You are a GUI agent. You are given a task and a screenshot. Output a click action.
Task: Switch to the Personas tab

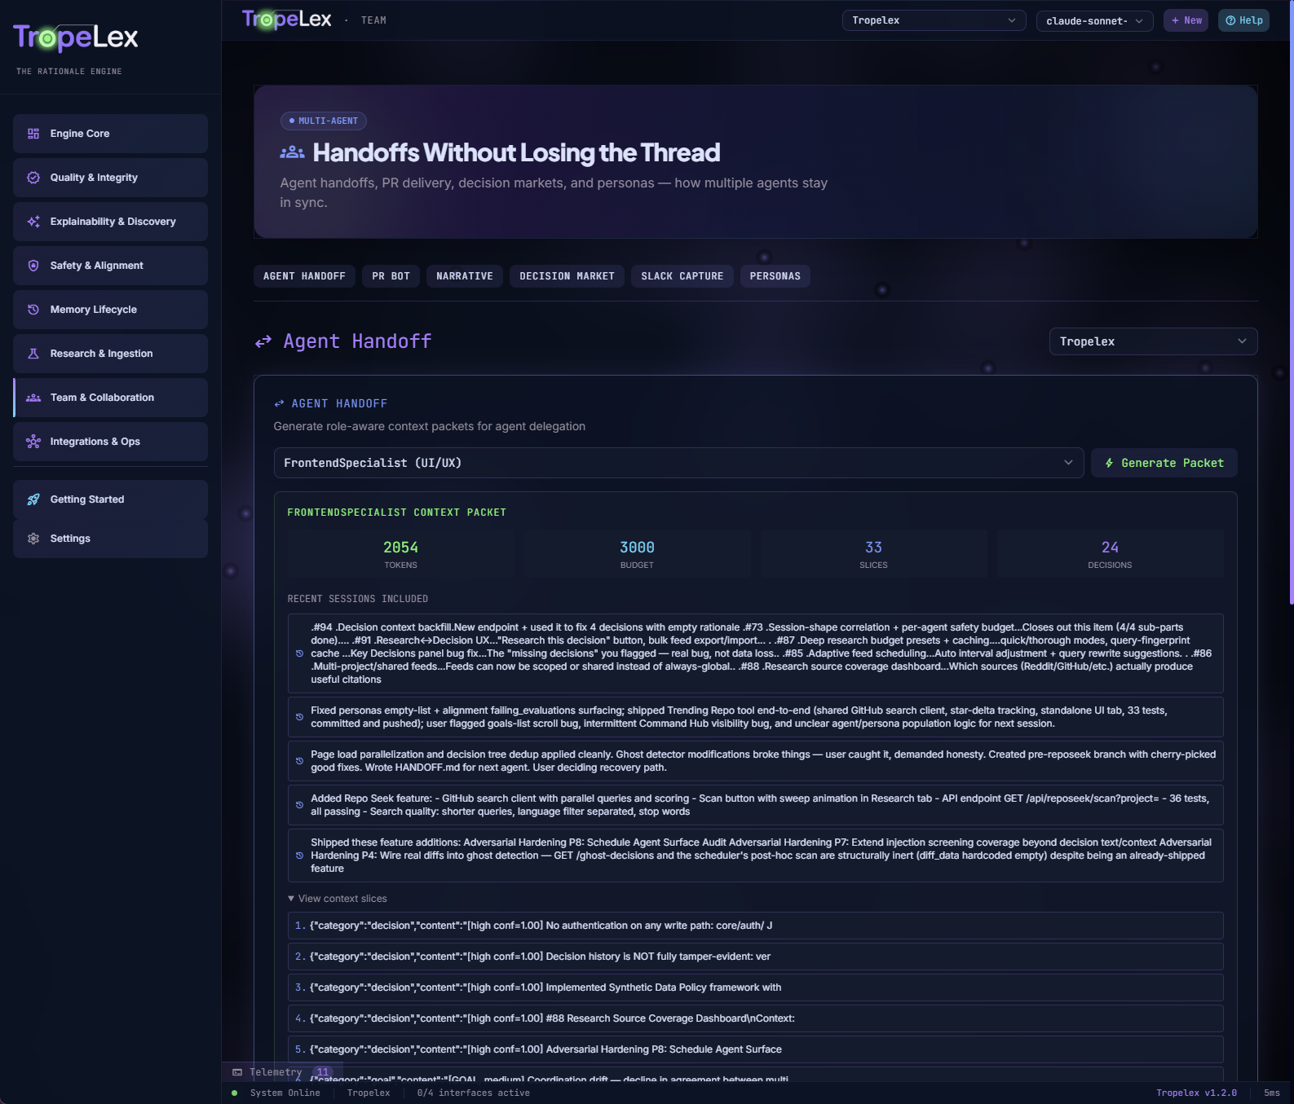point(775,276)
